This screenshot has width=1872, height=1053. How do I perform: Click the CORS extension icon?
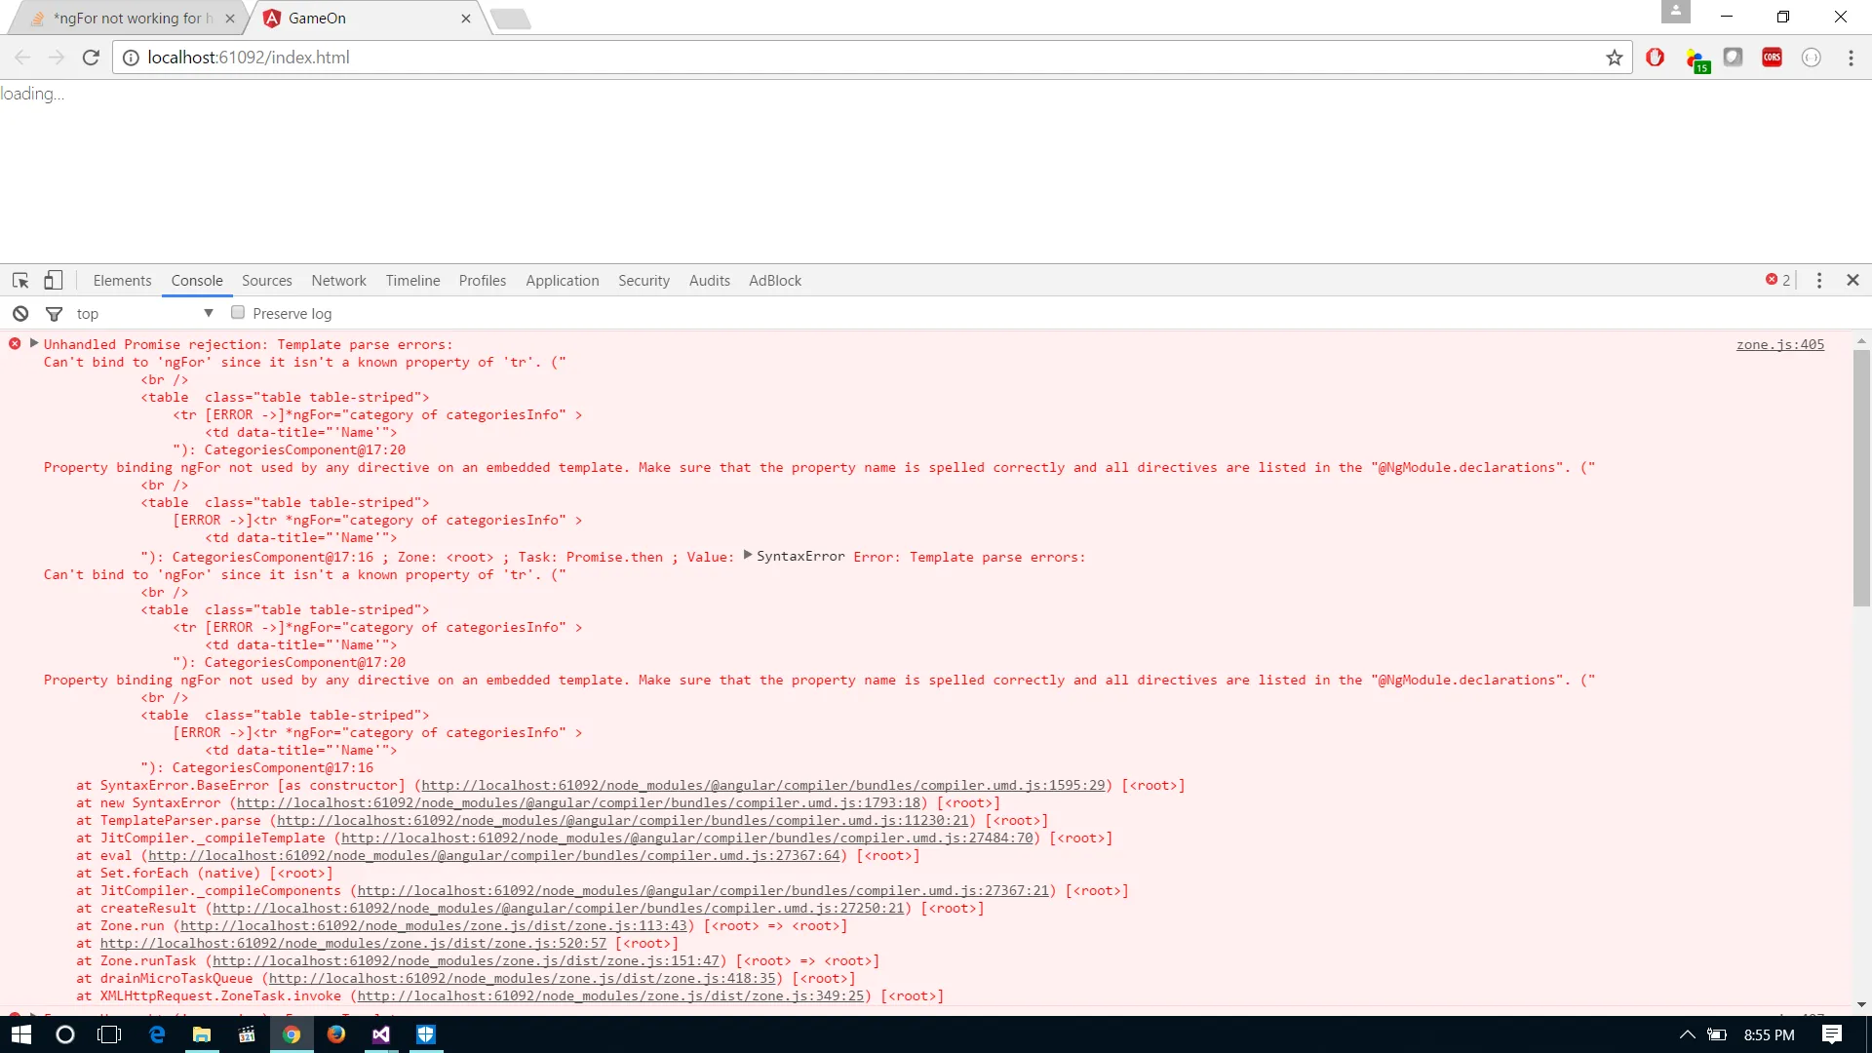coord(1772,58)
